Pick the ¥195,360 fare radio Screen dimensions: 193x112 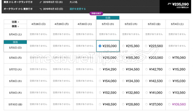[123, 58]
